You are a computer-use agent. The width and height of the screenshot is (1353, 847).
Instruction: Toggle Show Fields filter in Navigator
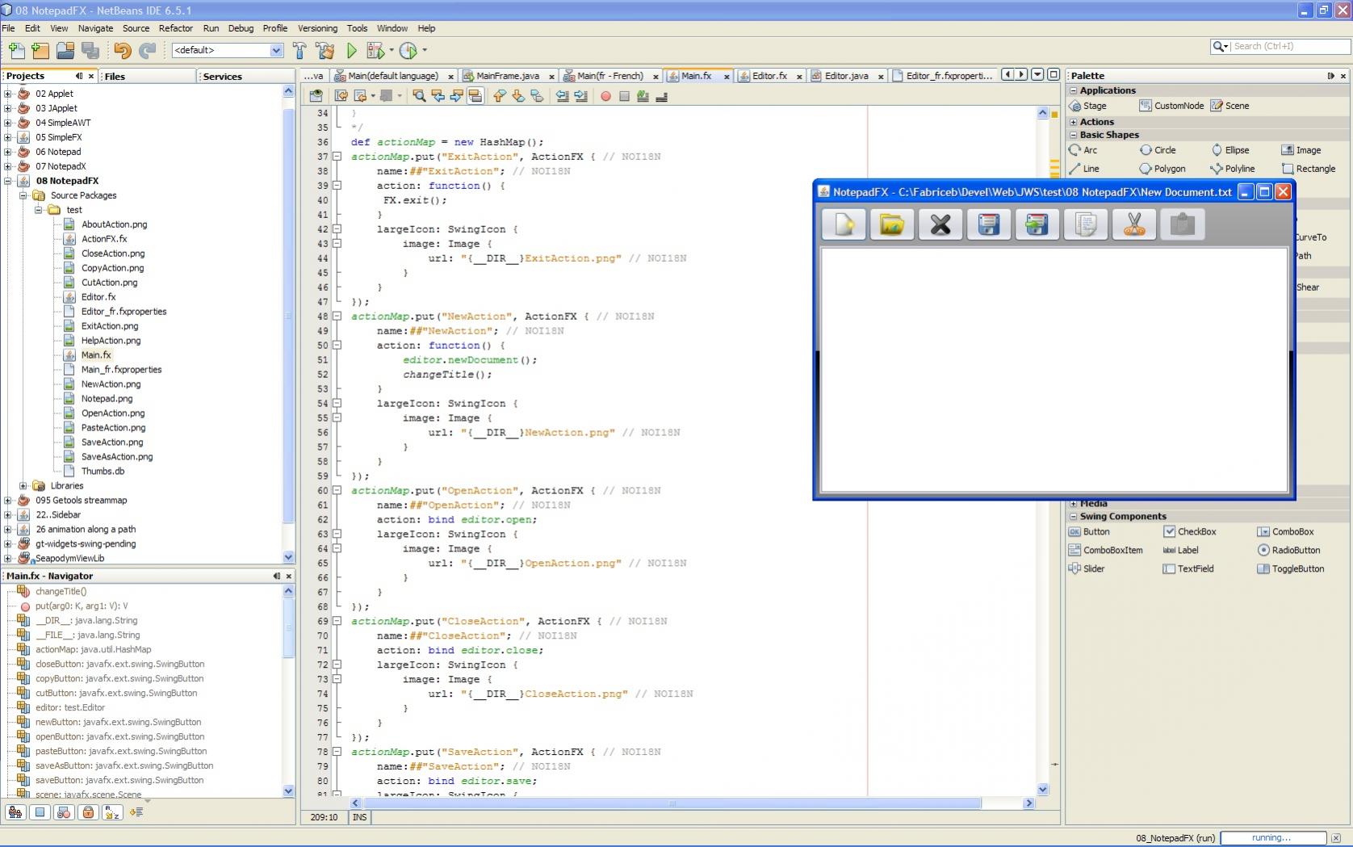40,812
